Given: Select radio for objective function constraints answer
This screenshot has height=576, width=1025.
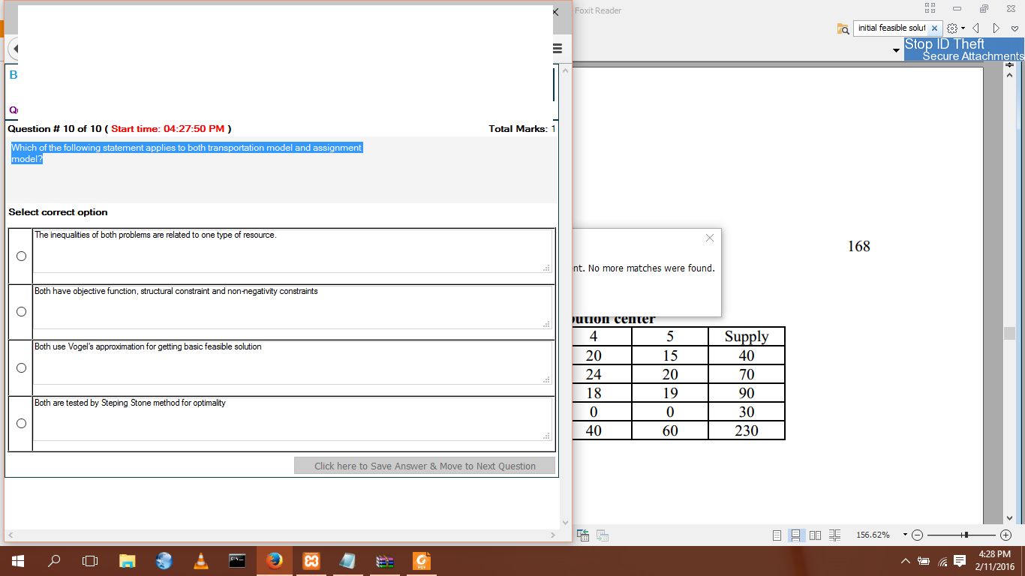Looking at the screenshot, I should pos(21,311).
